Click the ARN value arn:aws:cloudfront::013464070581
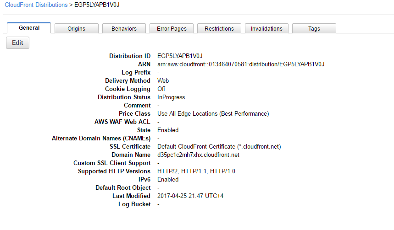394x230 pixels. [x=241, y=64]
